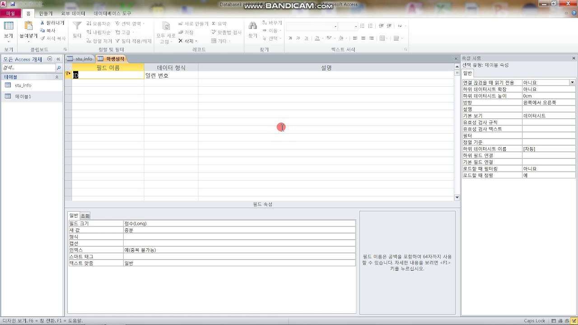578x325 pixels.
Task: Select stu_info table in navigation pane
Action: pyautogui.click(x=32, y=85)
